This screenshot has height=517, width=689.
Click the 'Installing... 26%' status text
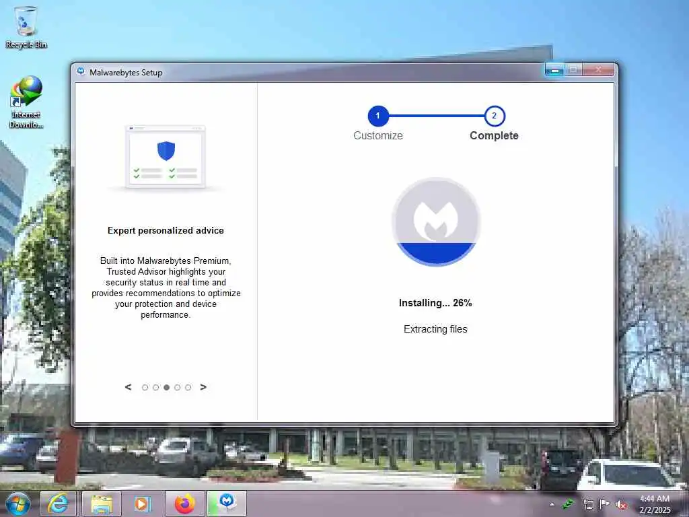[x=435, y=303]
